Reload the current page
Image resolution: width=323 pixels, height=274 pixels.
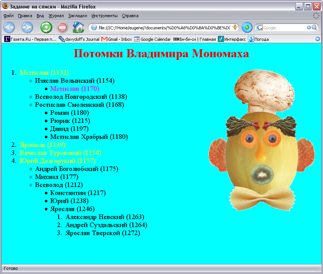pos(46,27)
